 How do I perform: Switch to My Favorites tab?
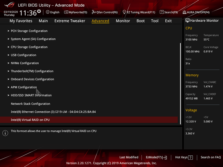(21, 21)
